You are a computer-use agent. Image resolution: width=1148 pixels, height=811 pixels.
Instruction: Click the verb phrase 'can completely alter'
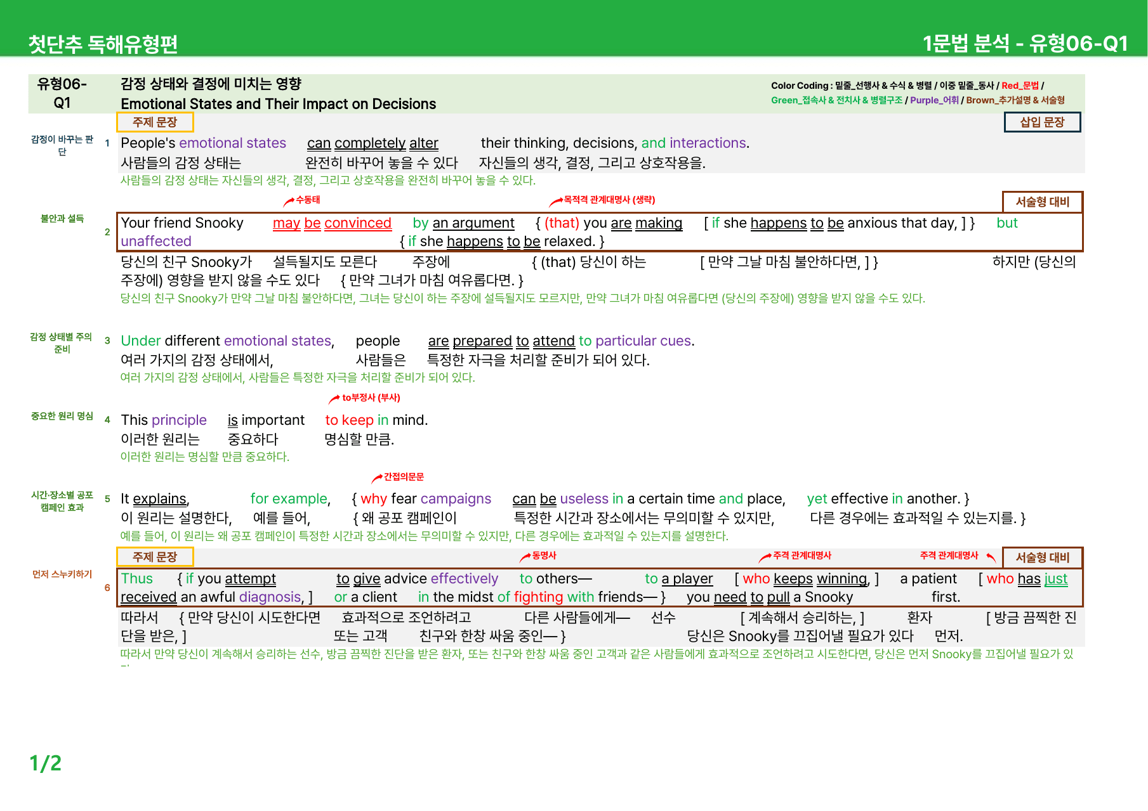[373, 143]
